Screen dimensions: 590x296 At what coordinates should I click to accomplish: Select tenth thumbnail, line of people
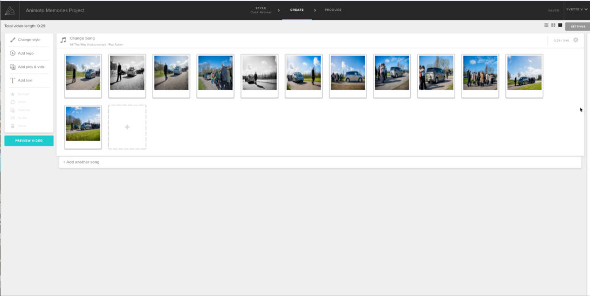[480, 76]
